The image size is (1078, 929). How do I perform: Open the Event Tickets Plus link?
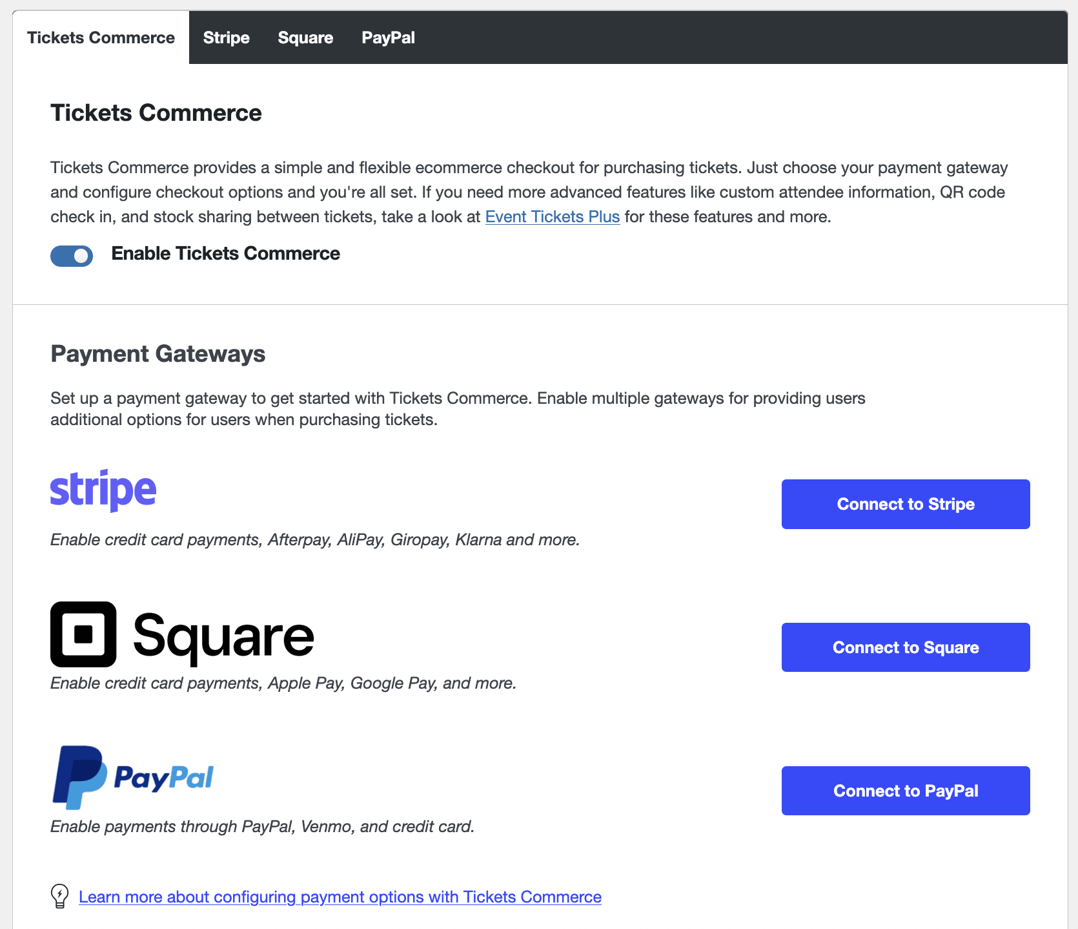[553, 216]
